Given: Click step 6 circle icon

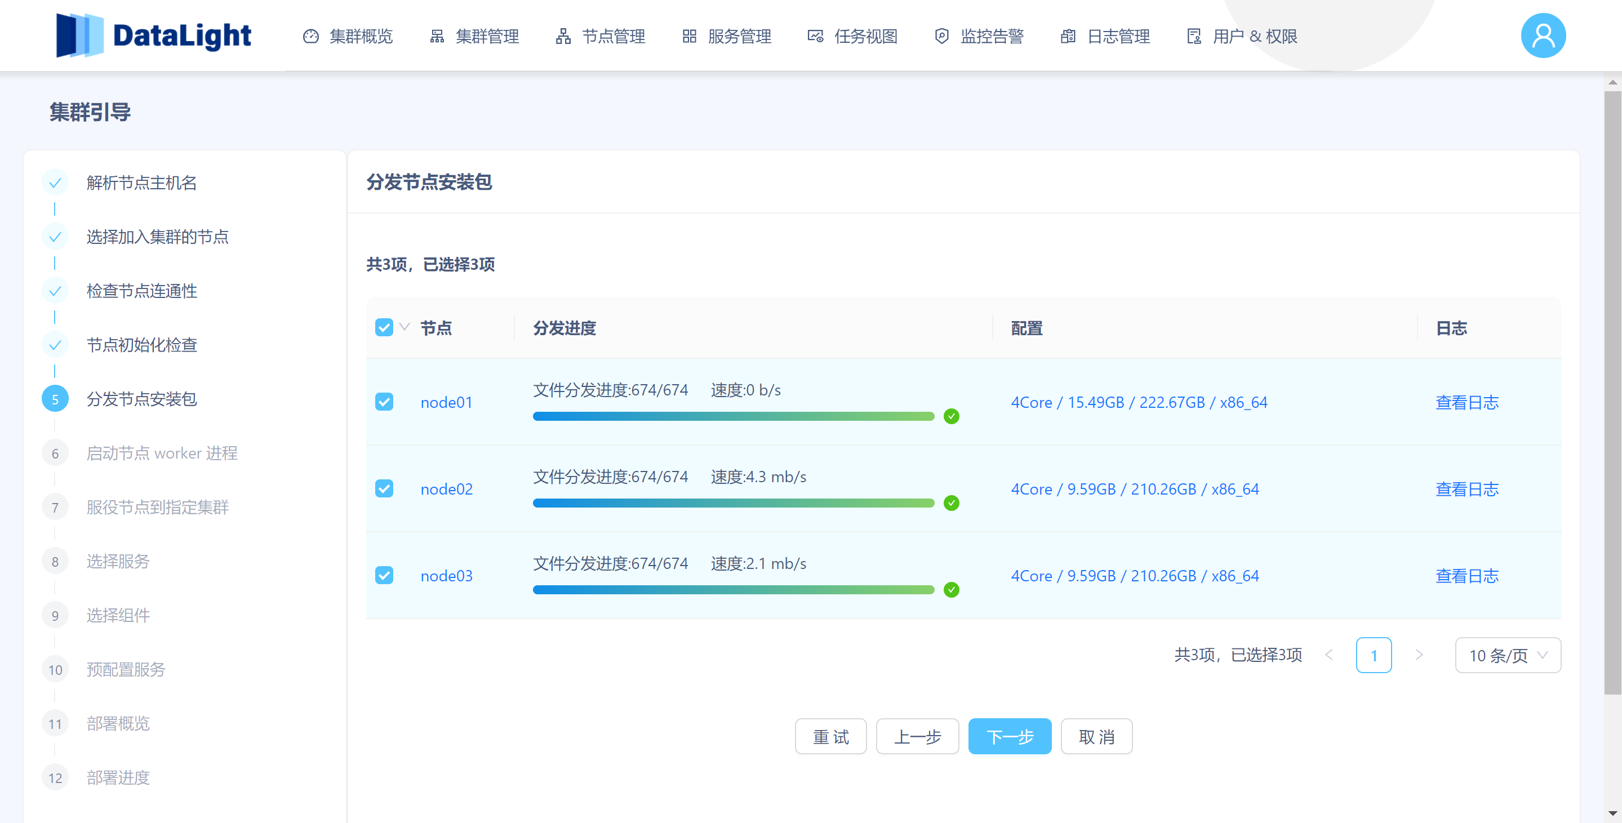Looking at the screenshot, I should coord(55,453).
